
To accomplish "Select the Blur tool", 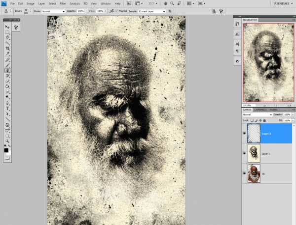I will [7, 92].
